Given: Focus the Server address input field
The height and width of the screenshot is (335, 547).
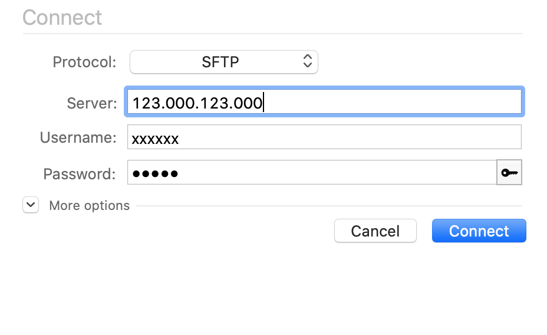Looking at the screenshot, I should tap(324, 103).
